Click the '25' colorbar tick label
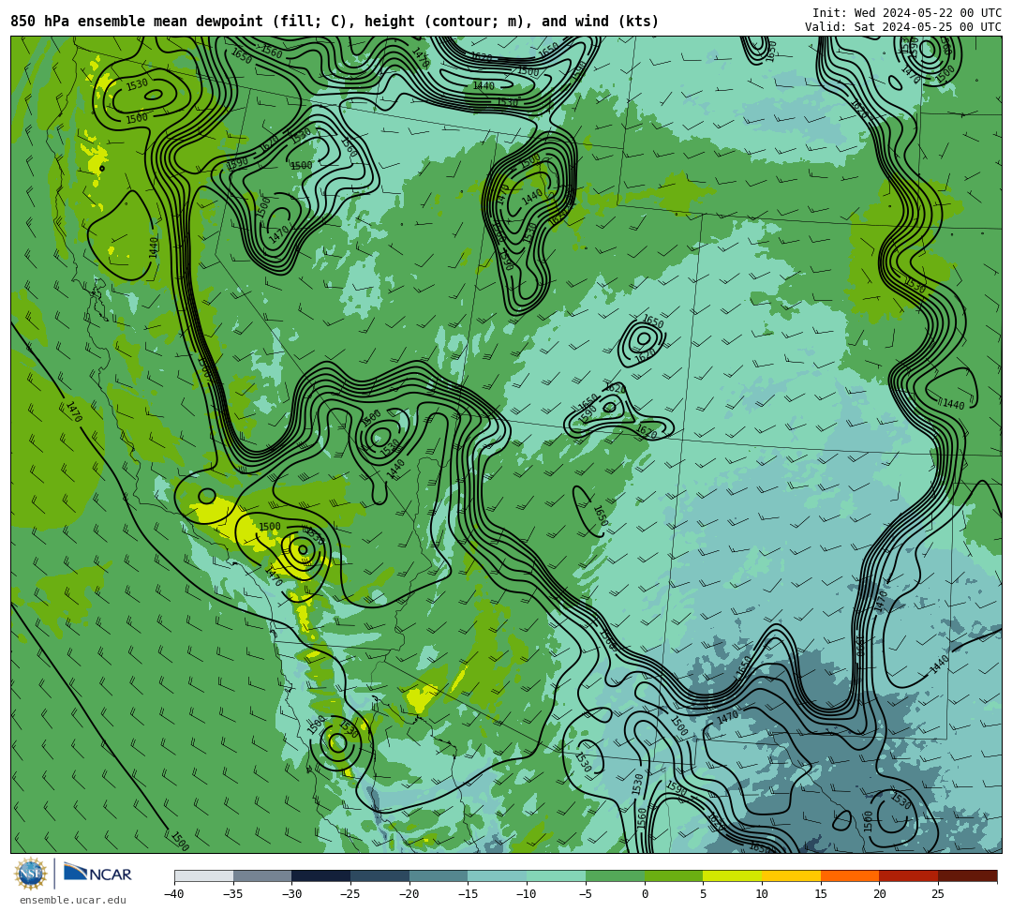 pyautogui.click(x=938, y=894)
